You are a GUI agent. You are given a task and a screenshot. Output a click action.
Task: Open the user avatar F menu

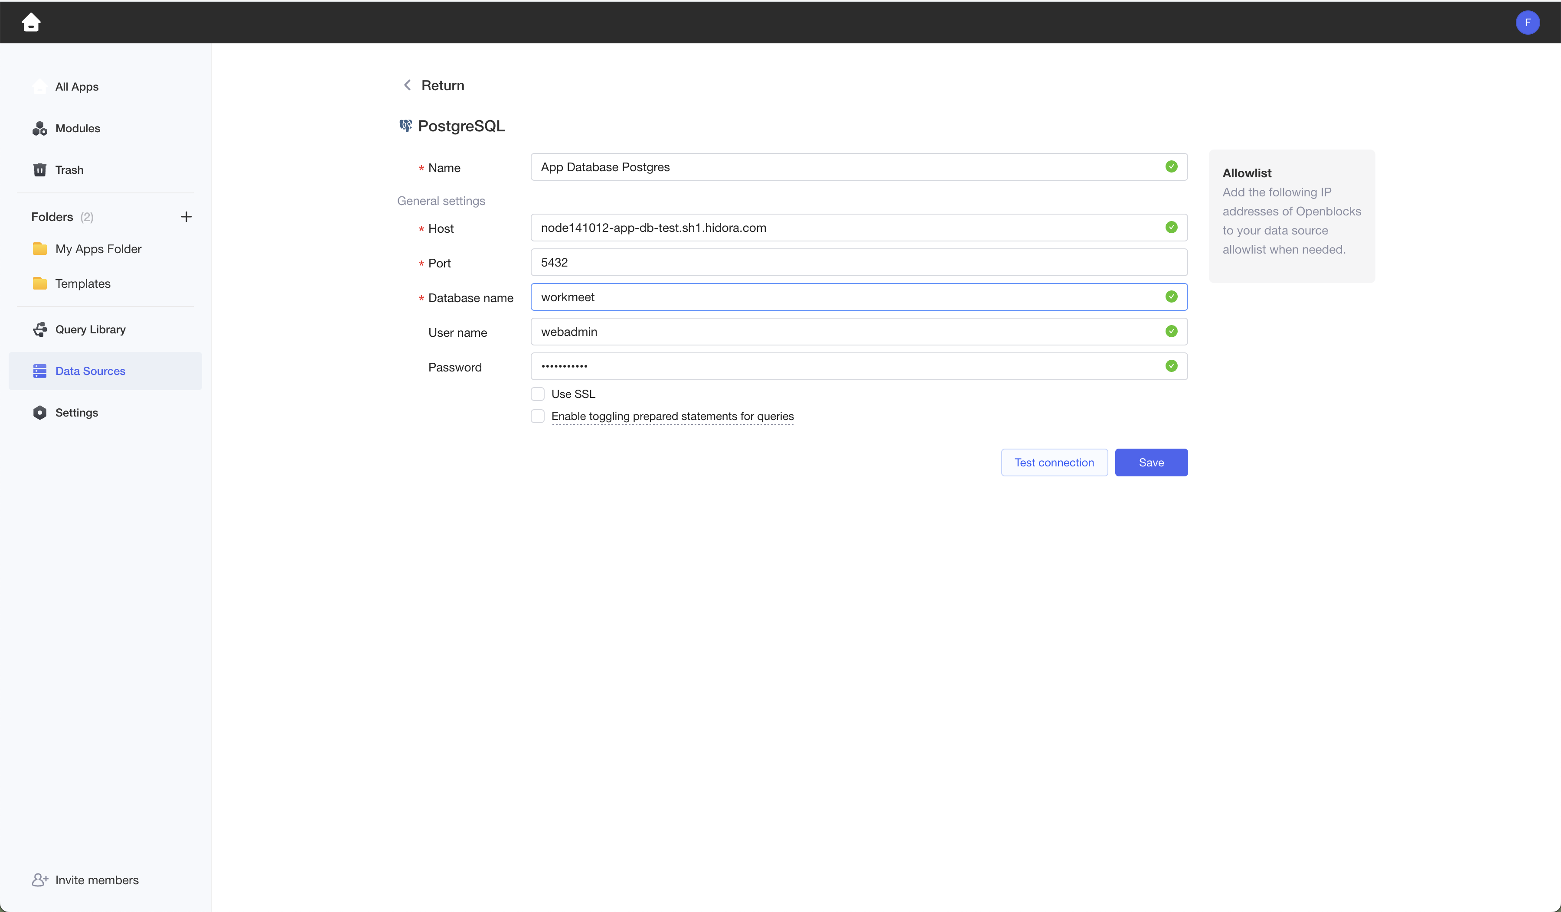click(1527, 22)
